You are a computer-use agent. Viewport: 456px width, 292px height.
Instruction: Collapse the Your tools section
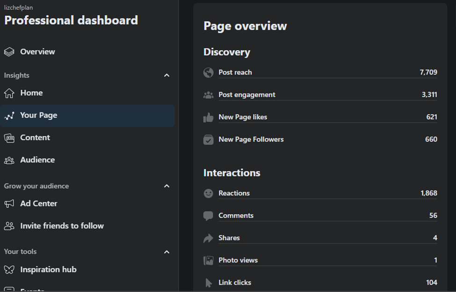click(x=167, y=252)
